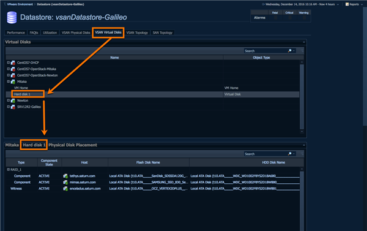
Task: Select the Hard disk 1 row
Action: click(152, 94)
